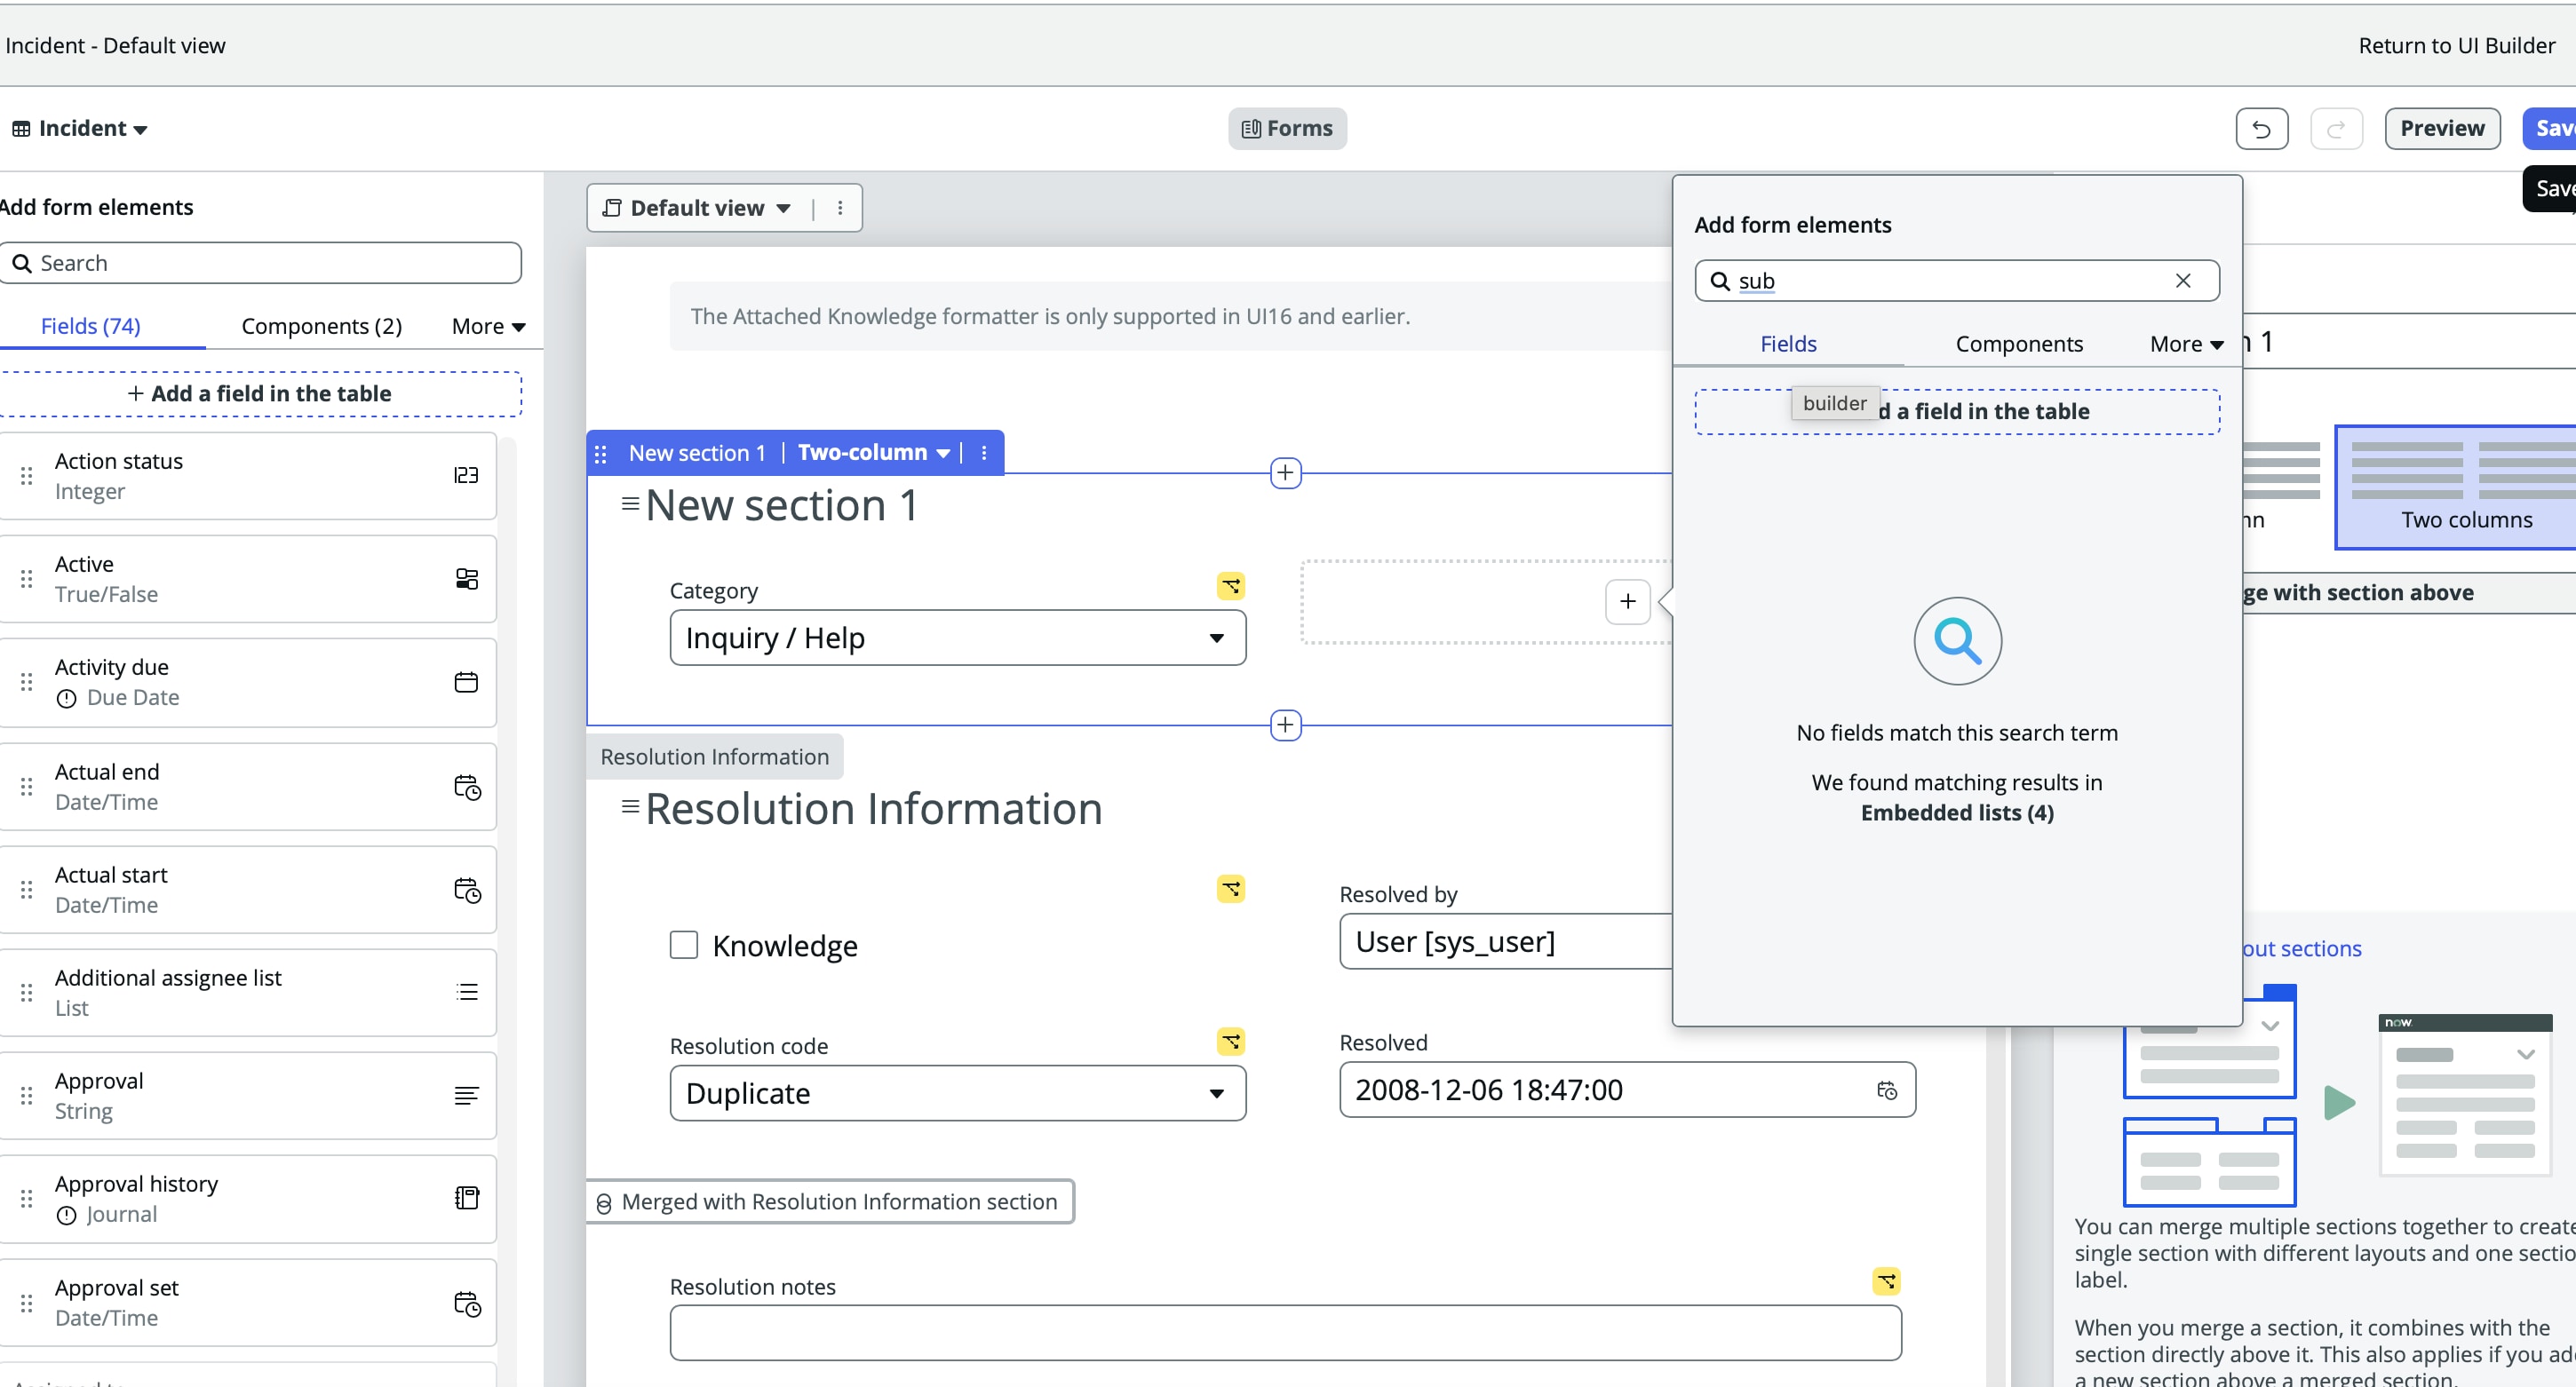Click the Preview button
The width and height of the screenshot is (2576, 1387).
point(2442,129)
